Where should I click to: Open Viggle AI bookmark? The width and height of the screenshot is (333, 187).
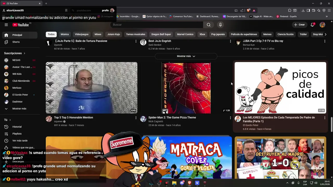coord(261,16)
